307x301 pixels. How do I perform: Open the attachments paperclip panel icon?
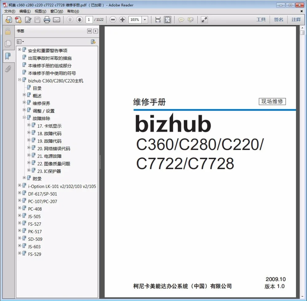(8, 69)
